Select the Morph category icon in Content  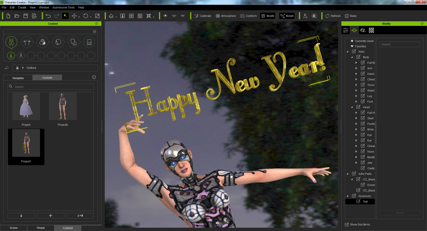(27, 42)
